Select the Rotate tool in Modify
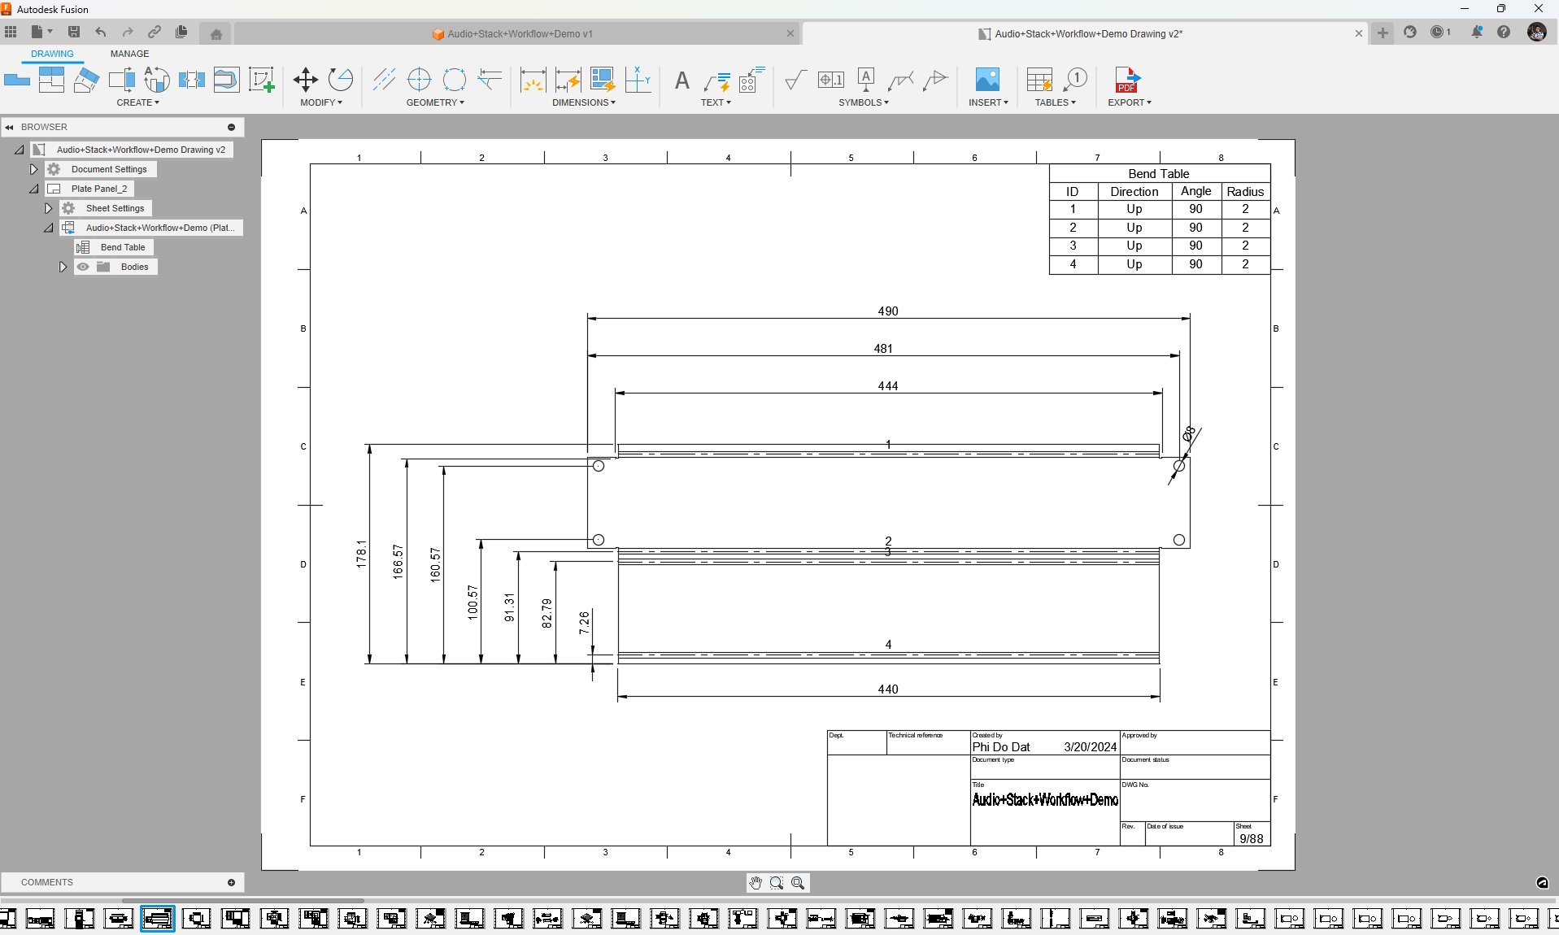The width and height of the screenshot is (1559, 935). point(341,80)
